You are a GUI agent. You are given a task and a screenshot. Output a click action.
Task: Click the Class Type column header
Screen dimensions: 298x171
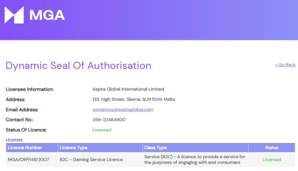click(155, 148)
